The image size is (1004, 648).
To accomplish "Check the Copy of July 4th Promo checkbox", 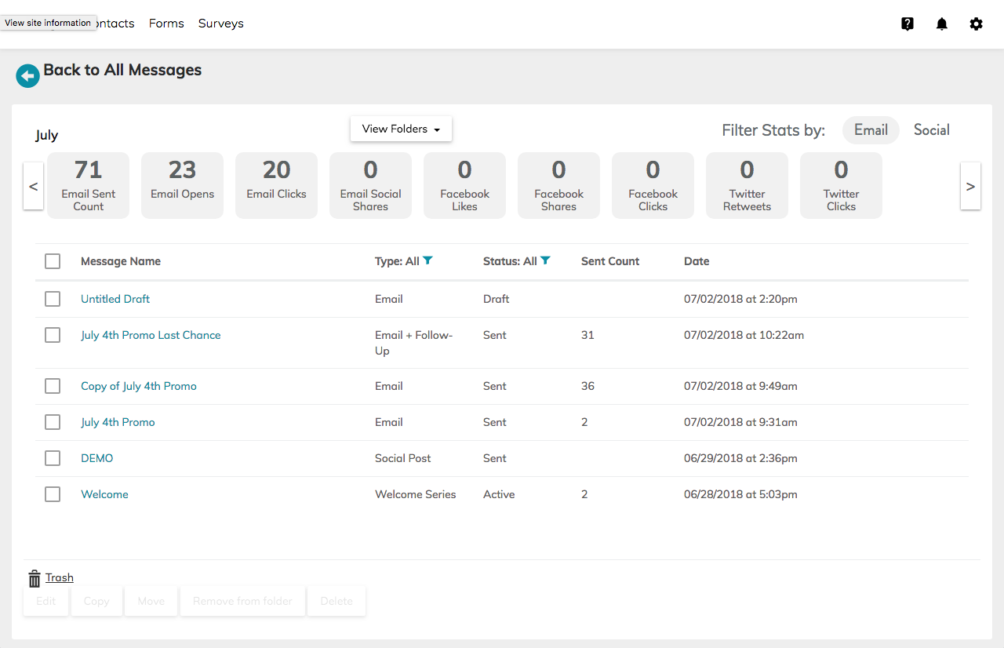I will click(x=53, y=386).
